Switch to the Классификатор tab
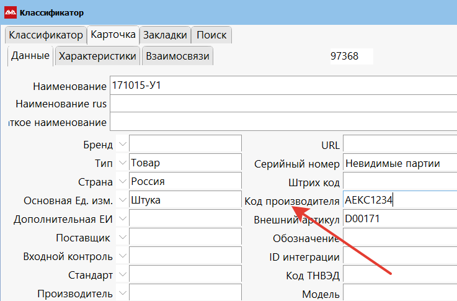457x301 pixels. (45, 35)
